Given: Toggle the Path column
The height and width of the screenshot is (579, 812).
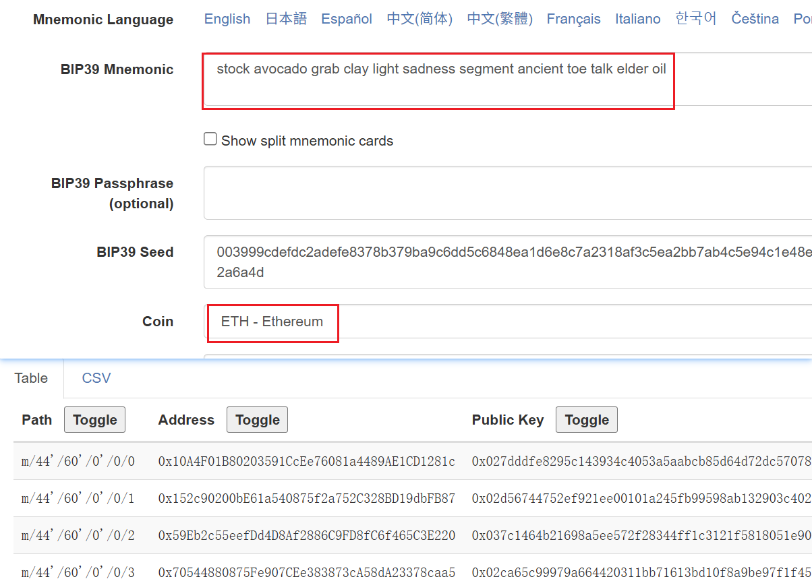Looking at the screenshot, I should click(94, 420).
